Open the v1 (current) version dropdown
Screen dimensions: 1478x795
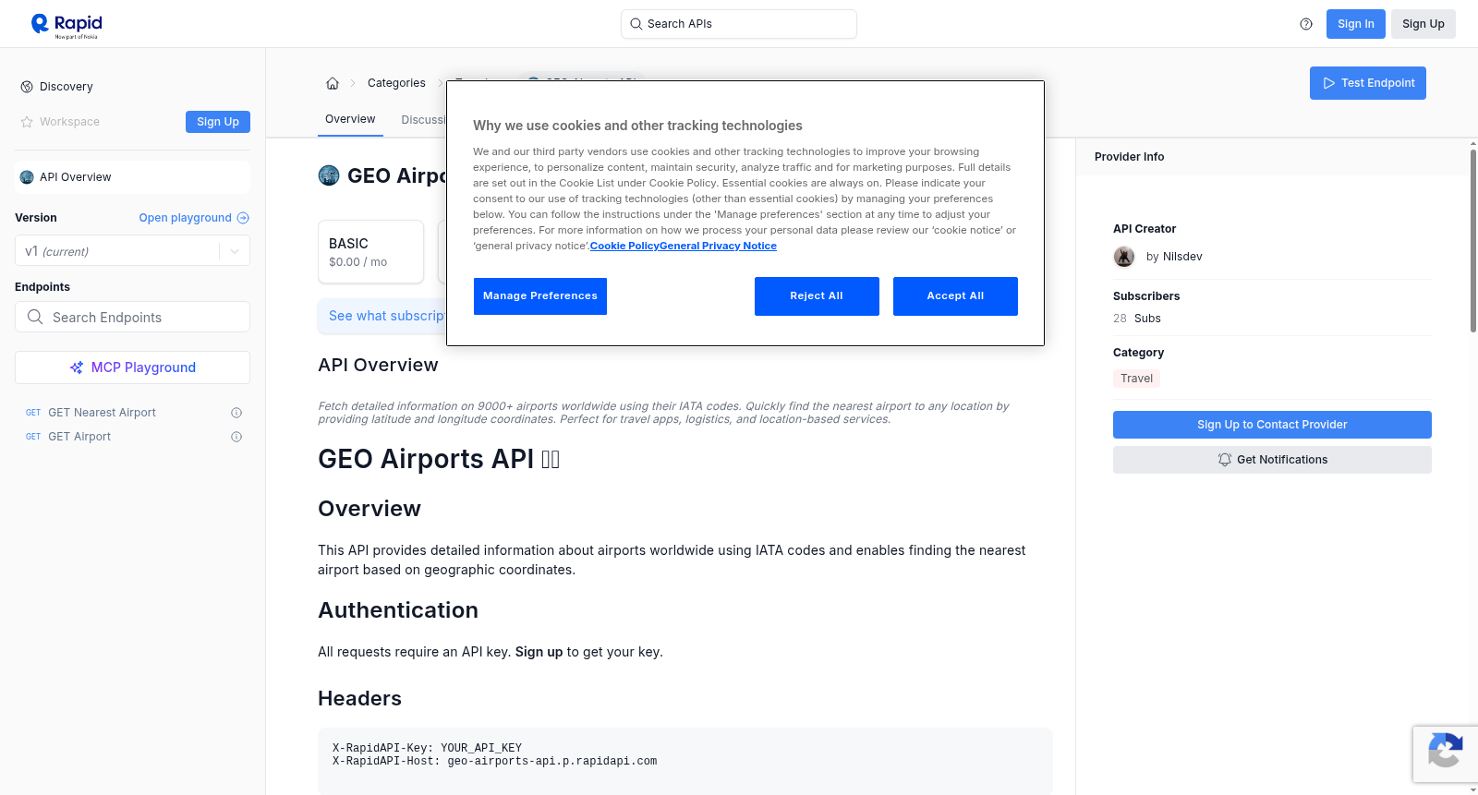132,251
